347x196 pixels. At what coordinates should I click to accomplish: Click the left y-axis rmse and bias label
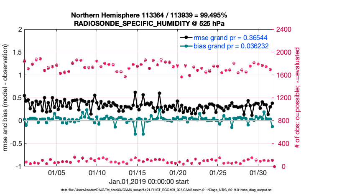pyautogui.click(x=7, y=98)
